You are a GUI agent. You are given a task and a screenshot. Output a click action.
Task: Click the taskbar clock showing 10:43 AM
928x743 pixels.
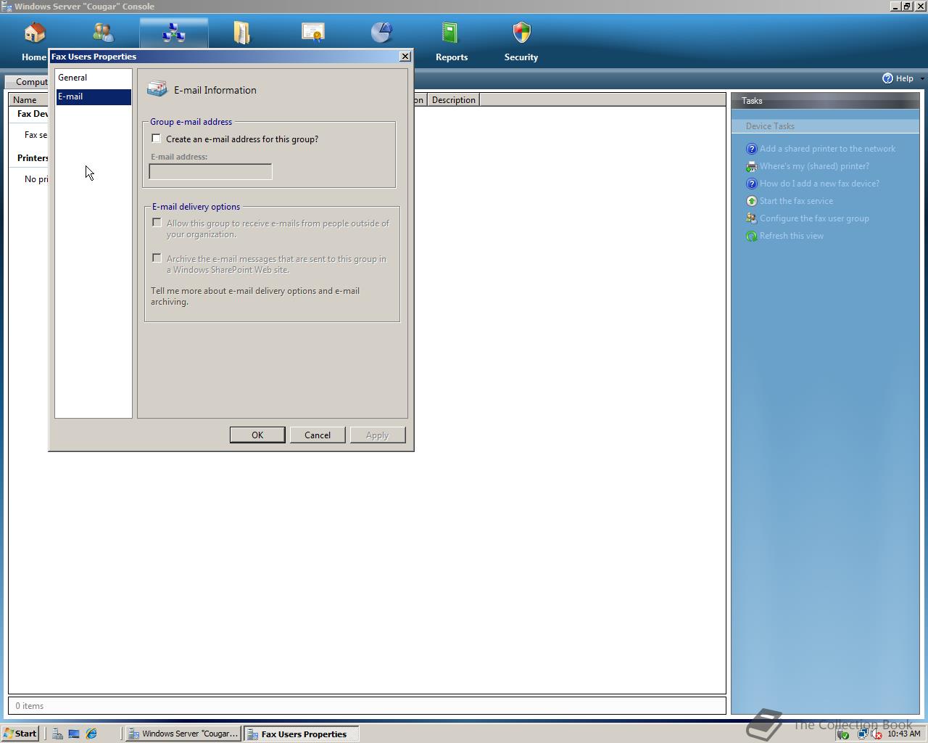(903, 734)
